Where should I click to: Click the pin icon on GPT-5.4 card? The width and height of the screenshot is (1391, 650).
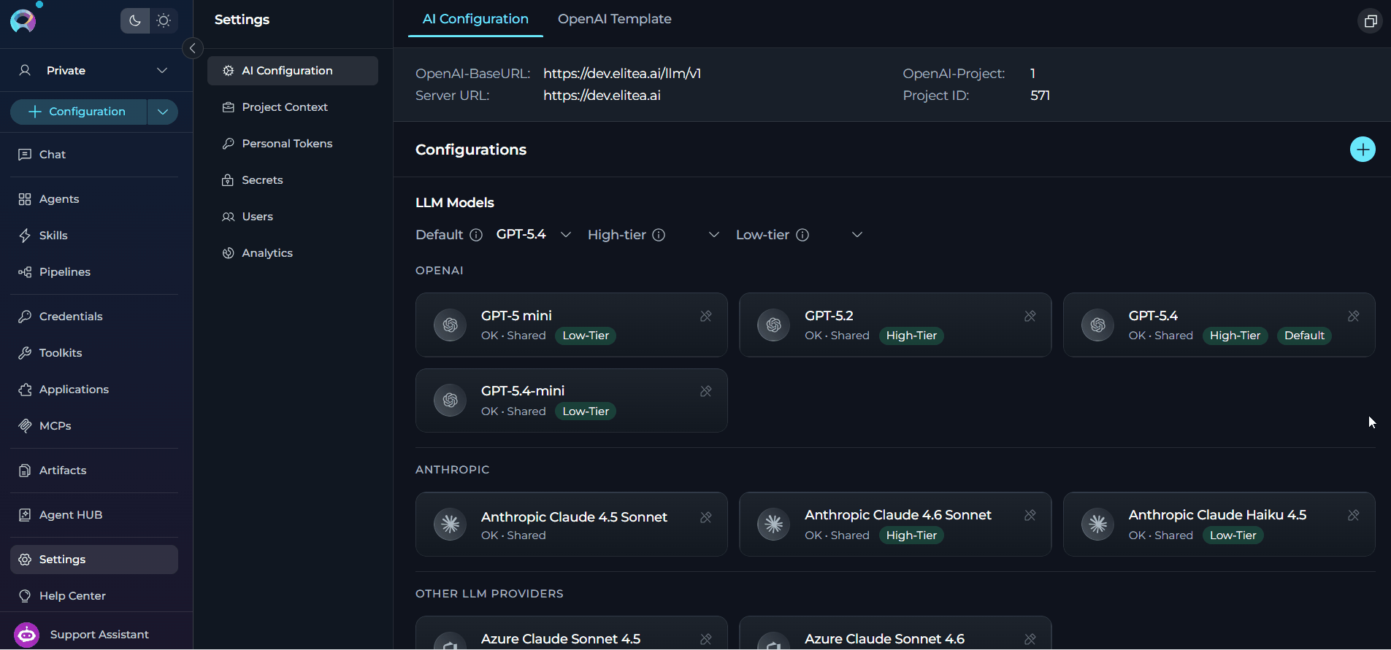[1354, 316]
